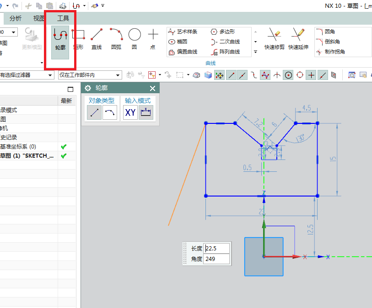Switch to parameter input mode in 轮廓 dialog

point(145,112)
